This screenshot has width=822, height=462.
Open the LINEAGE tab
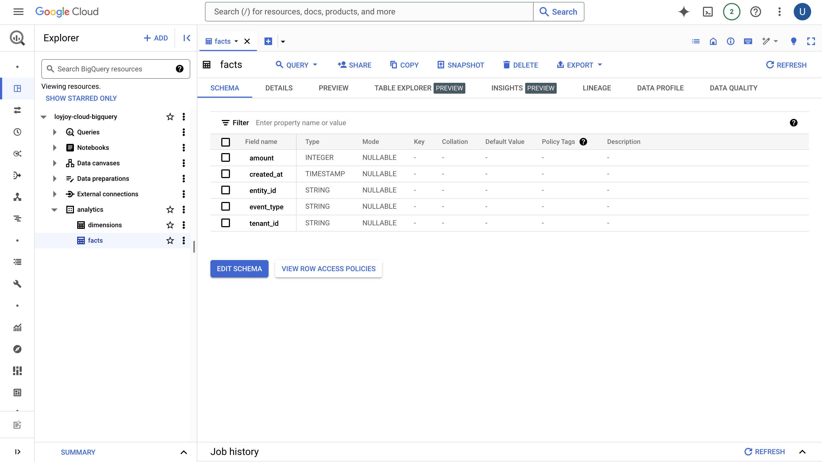[596, 88]
